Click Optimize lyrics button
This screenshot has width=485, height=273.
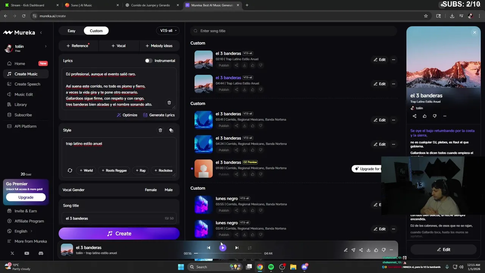click(x=127, y=115)
